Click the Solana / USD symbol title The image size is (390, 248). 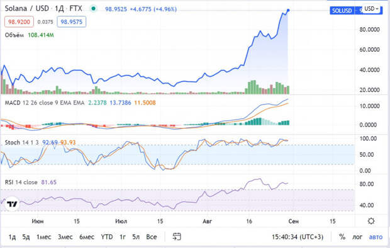[x=26, y=8]
